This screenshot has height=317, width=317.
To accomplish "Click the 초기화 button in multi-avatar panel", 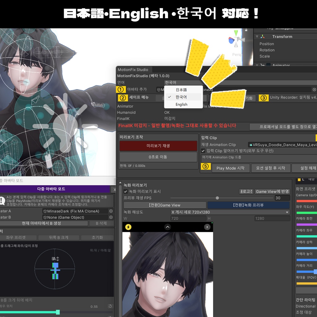I will 97,237.
